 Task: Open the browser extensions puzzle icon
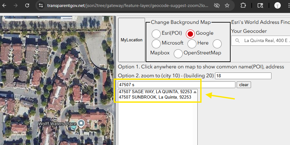click(243, 5)
